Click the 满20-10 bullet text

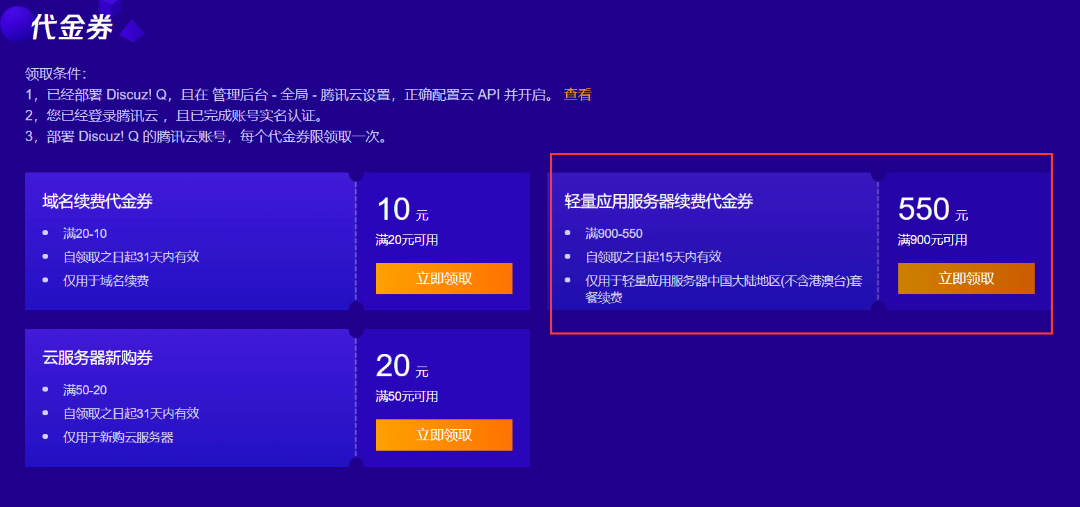click(85, 234)
